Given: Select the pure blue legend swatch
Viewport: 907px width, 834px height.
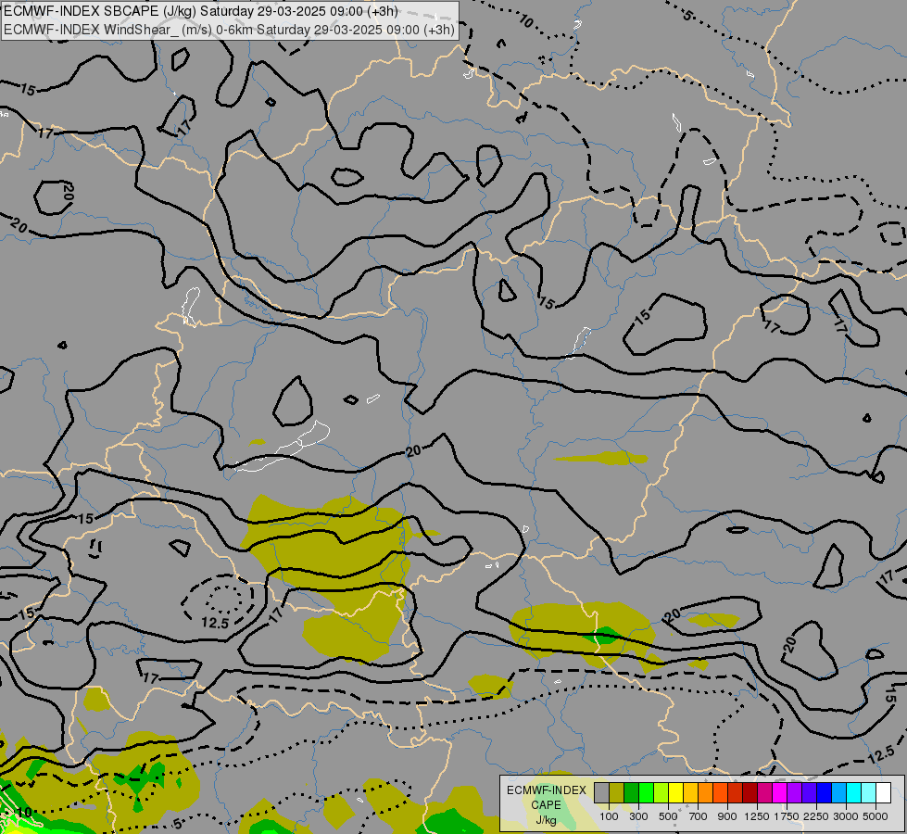Looking at the screenshot, I should [x=825, y=792].
